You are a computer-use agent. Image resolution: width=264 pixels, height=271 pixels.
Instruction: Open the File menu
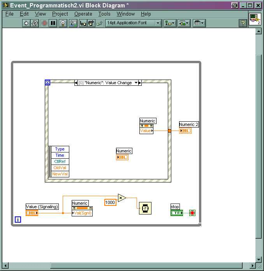click(9, 14)
